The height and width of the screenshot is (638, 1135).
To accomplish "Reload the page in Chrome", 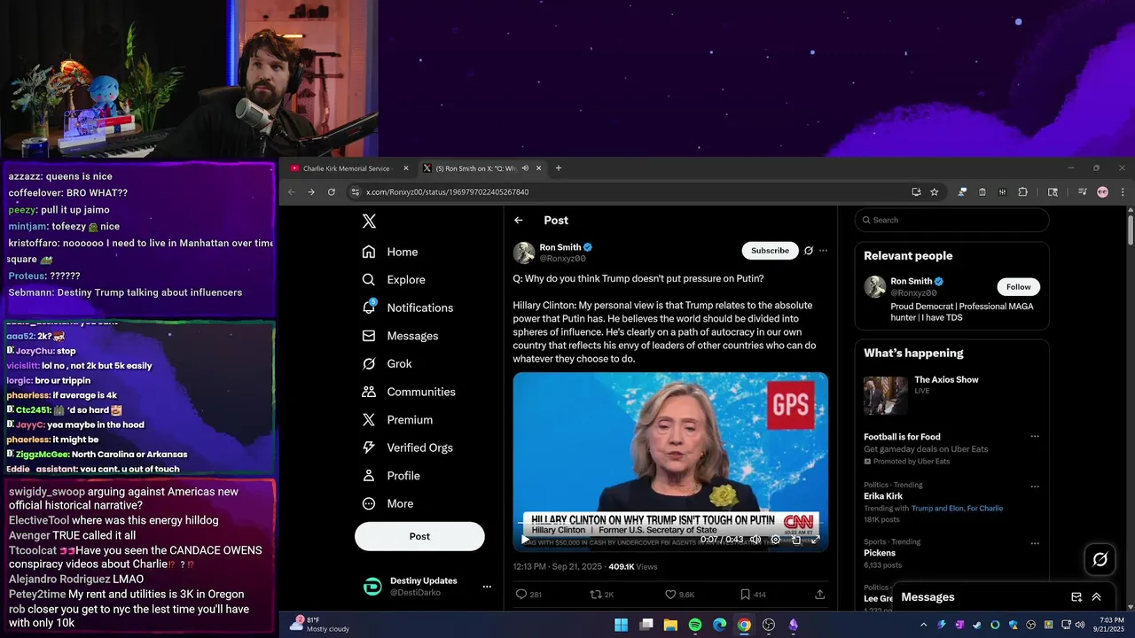I will (332, 192).
